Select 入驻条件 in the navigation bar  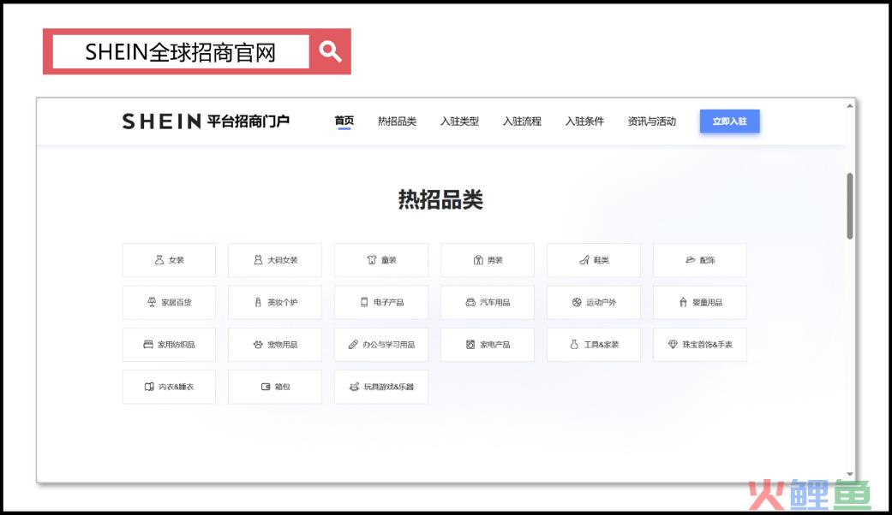[584, 121]
